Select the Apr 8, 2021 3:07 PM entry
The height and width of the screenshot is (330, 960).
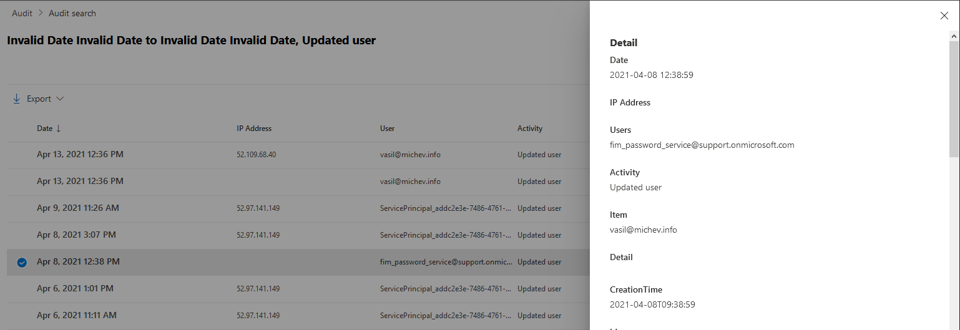pos(76,235)
